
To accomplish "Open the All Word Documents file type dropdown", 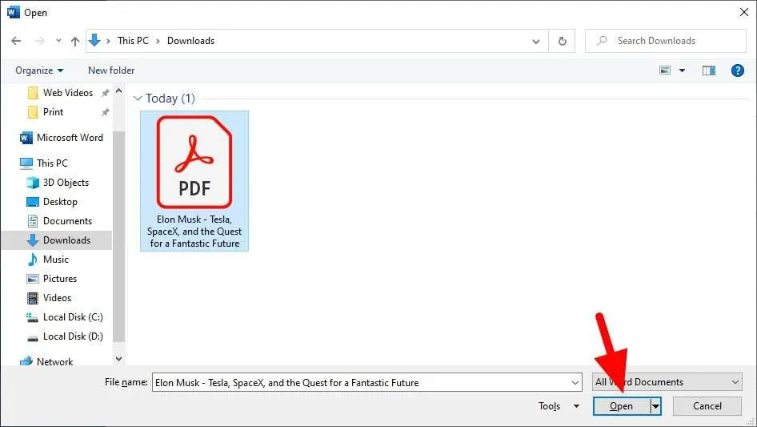I will pyautogui.click(x=667, y=382).
